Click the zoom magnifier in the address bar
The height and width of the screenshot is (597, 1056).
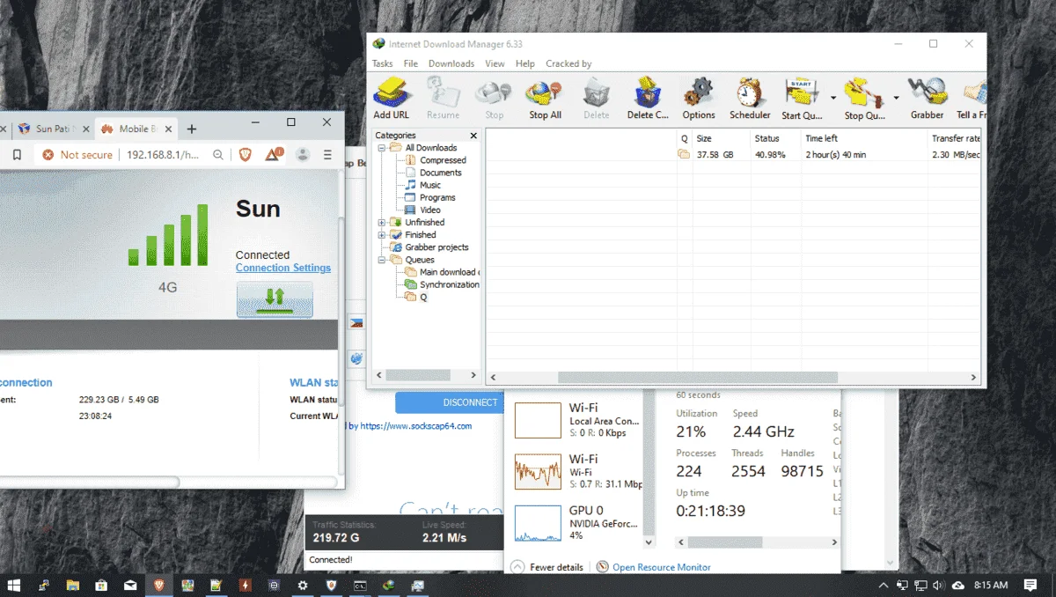pos(218,154)
